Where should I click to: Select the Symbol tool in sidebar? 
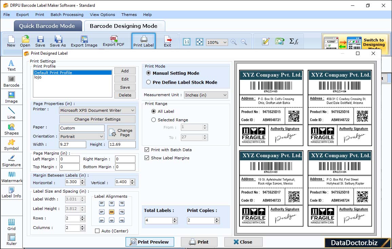(x=11, y=145)
